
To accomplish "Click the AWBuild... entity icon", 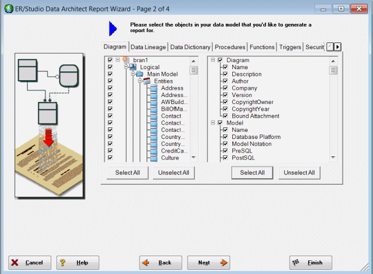I will 154,102.
